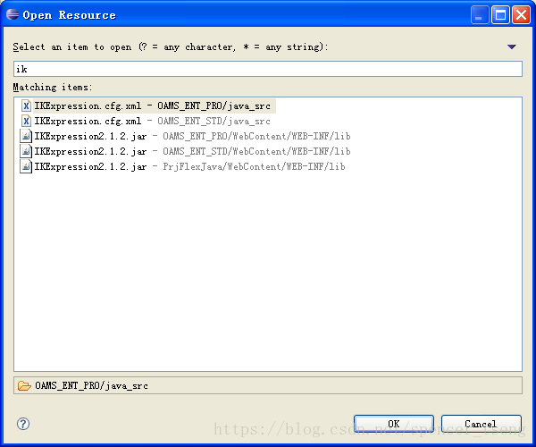Click the "Matching items:" label
The height and width of the screenshot is (447, 536).
pyautogui.click(x=53, y=88)
